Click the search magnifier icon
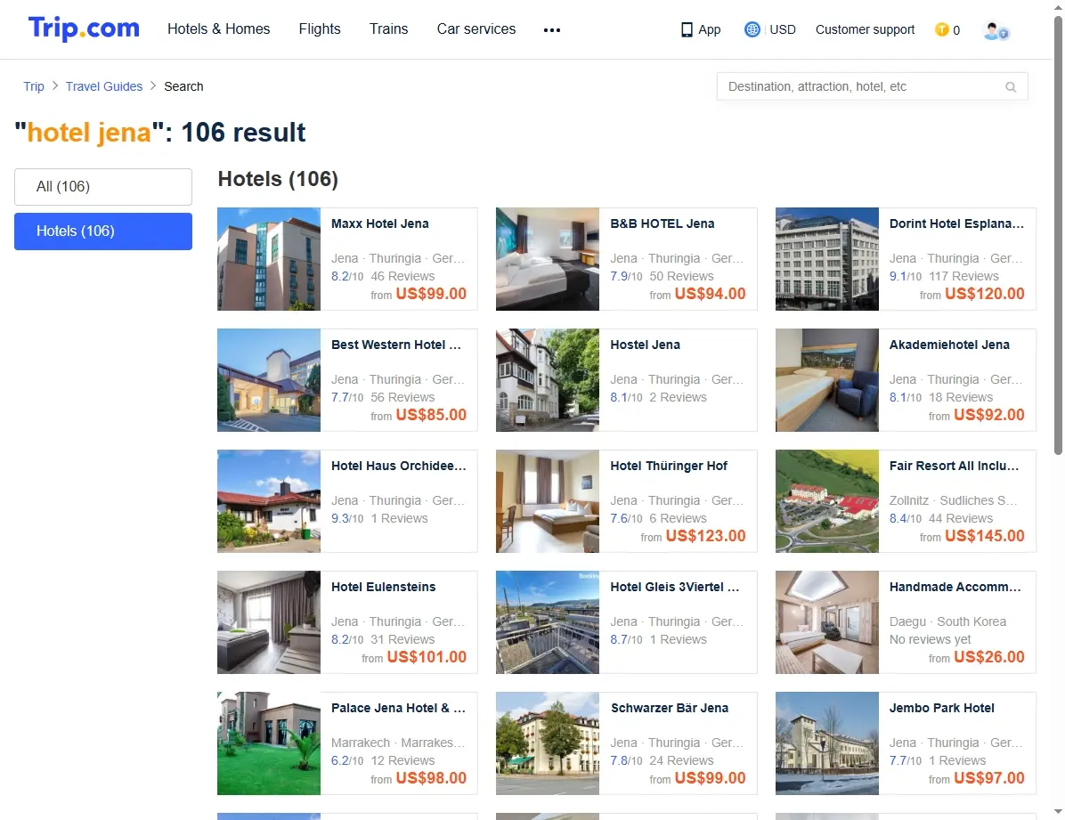The height and width of the screenshot is (820, 1065). coord(1011,87)
